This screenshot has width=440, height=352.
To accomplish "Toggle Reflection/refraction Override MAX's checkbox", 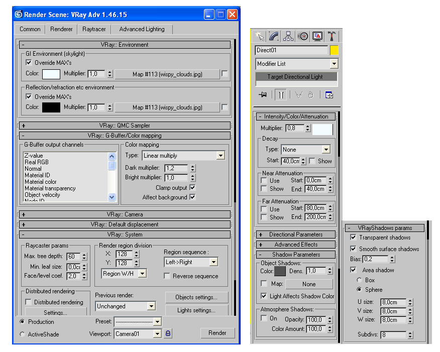I will [29, 96].
